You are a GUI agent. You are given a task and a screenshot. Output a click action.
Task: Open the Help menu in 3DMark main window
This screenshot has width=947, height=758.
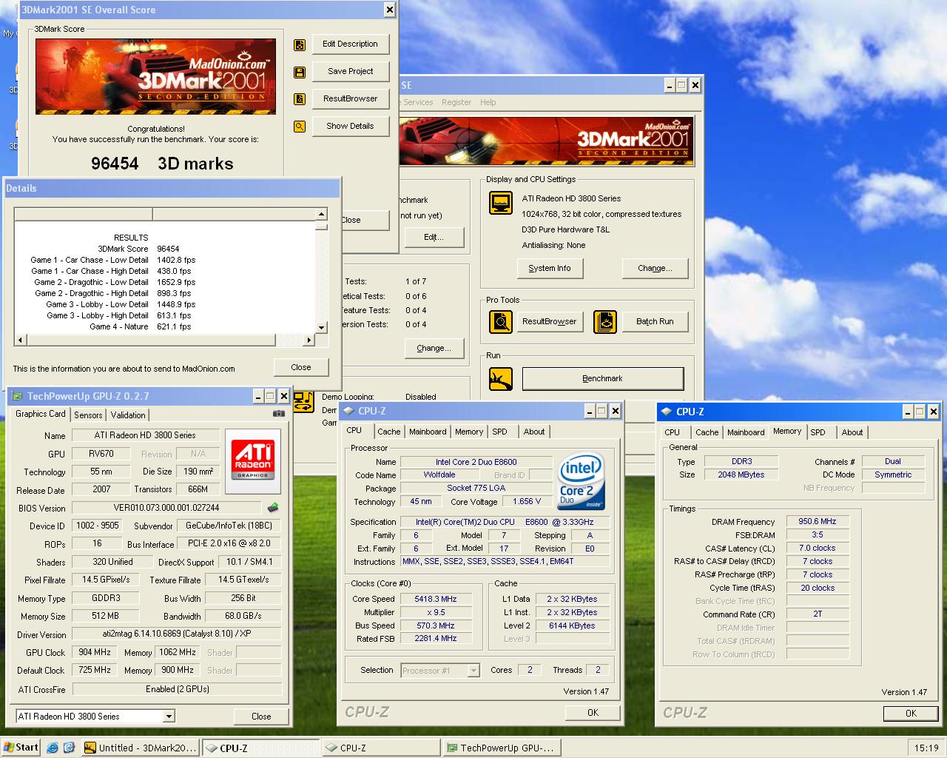(488, 103)
